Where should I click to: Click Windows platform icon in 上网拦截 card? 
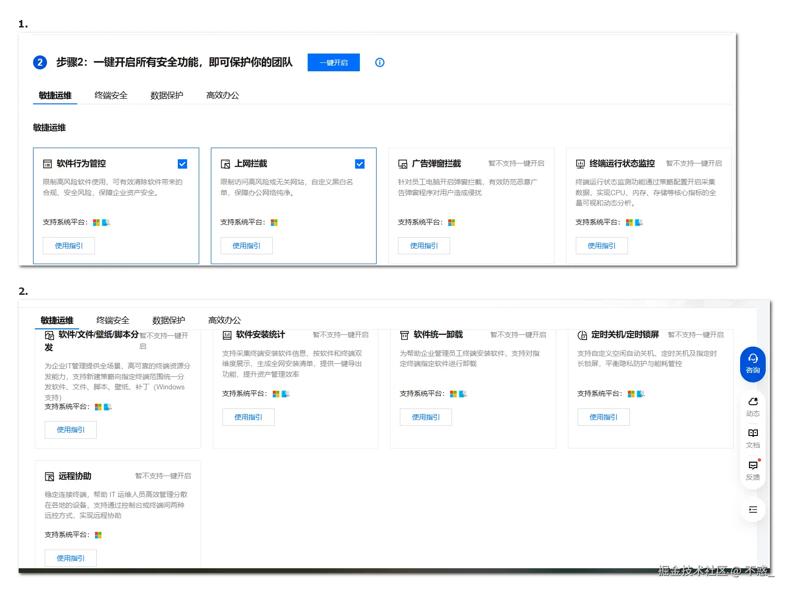(274, 223)
